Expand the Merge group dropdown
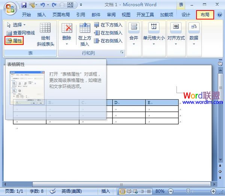Screen dimensions: 225x196 (134, 34)
